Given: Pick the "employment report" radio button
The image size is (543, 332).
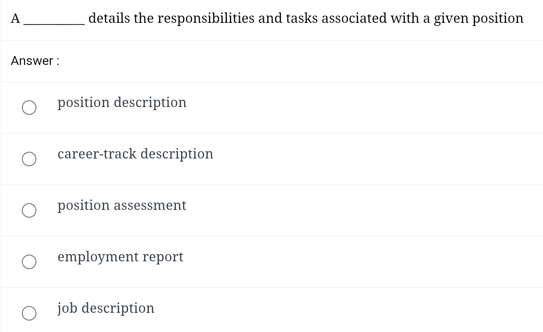Looking at the screenshot, I should [29, 262].
